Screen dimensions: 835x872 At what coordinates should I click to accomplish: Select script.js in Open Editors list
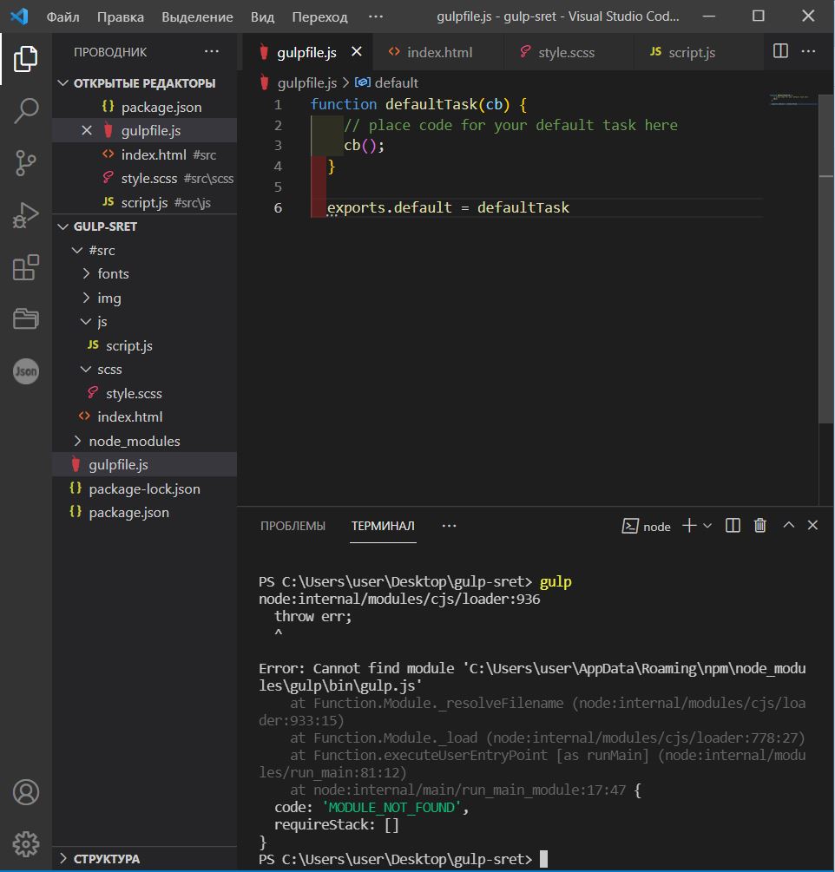point(145,202)
